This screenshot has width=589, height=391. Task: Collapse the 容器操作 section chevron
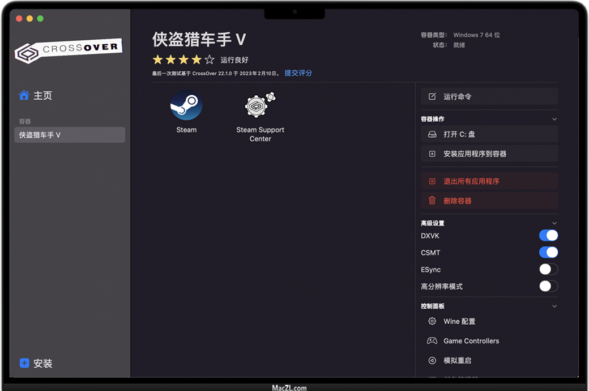tap(554, 120)
